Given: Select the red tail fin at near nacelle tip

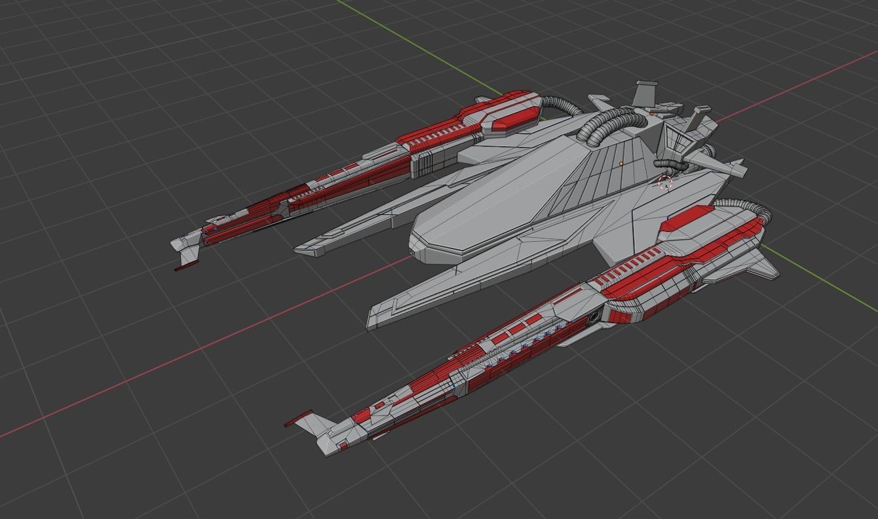Looking at the screenshot, I should pos(298,419).
